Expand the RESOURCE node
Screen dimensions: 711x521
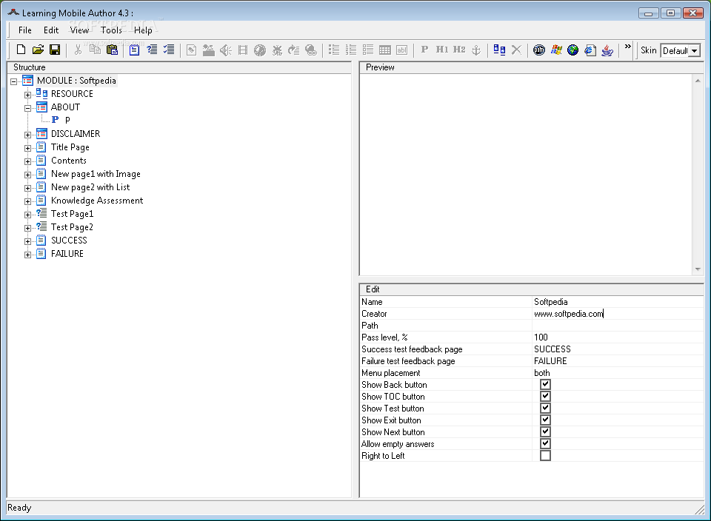[27, 95]
